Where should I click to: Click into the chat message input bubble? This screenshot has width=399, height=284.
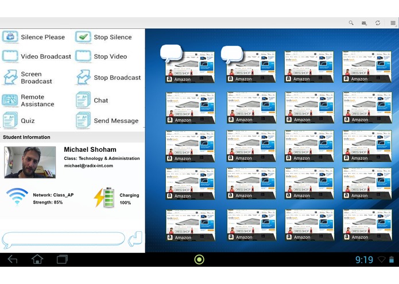[63, 239]
